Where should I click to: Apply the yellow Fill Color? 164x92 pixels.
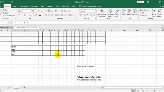36,15
